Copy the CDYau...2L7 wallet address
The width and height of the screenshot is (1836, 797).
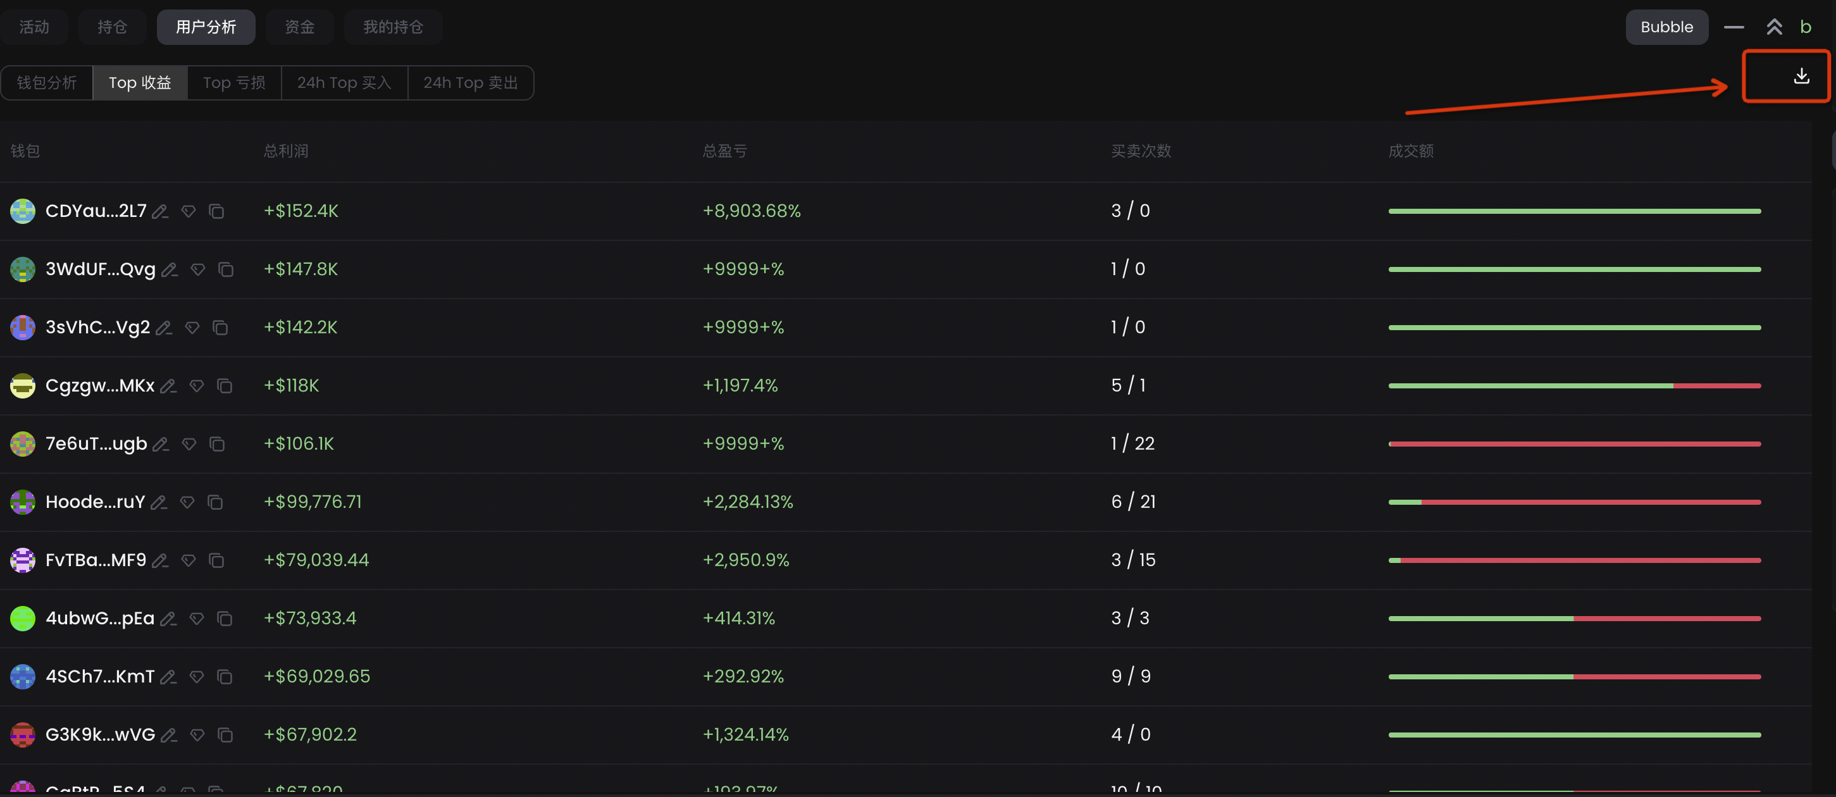coord(216,211)
